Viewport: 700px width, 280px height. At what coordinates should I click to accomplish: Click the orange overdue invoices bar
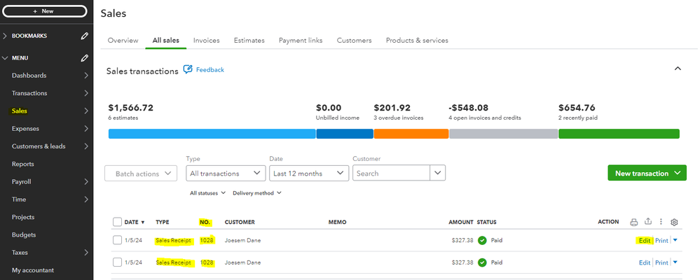click(x=411, y=134)
